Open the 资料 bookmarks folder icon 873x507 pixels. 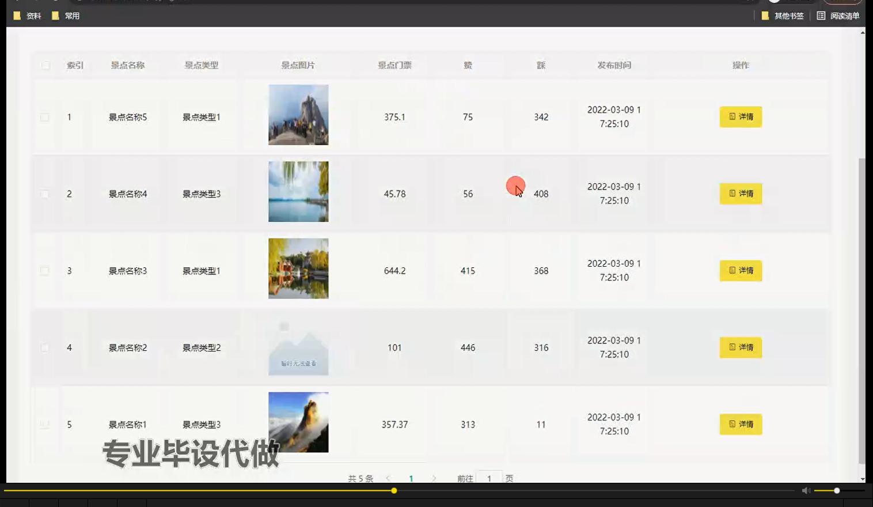tap(17, 16)
